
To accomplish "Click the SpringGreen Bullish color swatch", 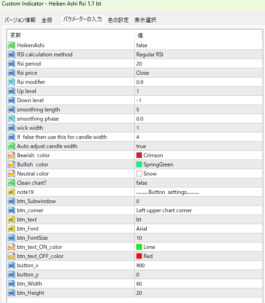I will pyautogui.click(x=139, y=165).
